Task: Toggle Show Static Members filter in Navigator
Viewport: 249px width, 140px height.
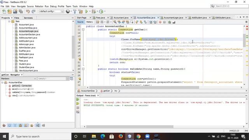Action: [15, 125]
